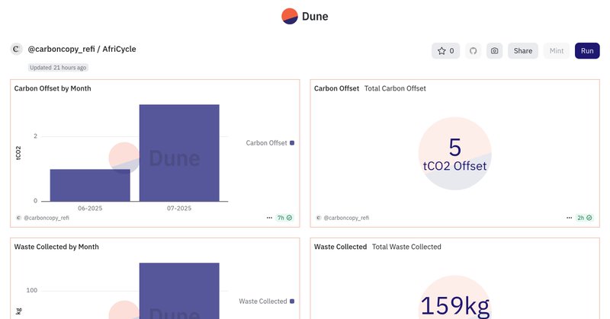Open more options on Carbon Offset by Month
Viewport: 610px width, 319px height.
(269, 218)
